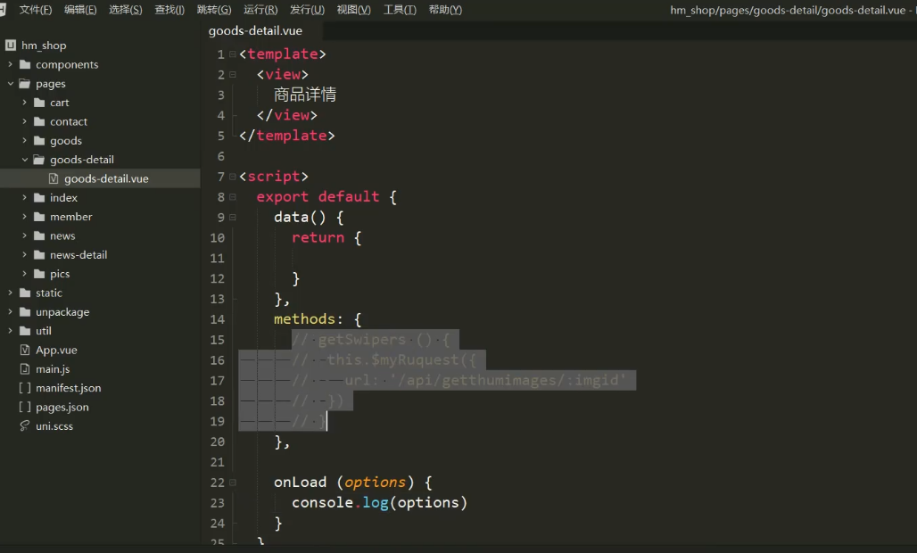Collapse the goods-detail folder chevron
This screenshot has width=917, height=553.
[x=25, y=160]
